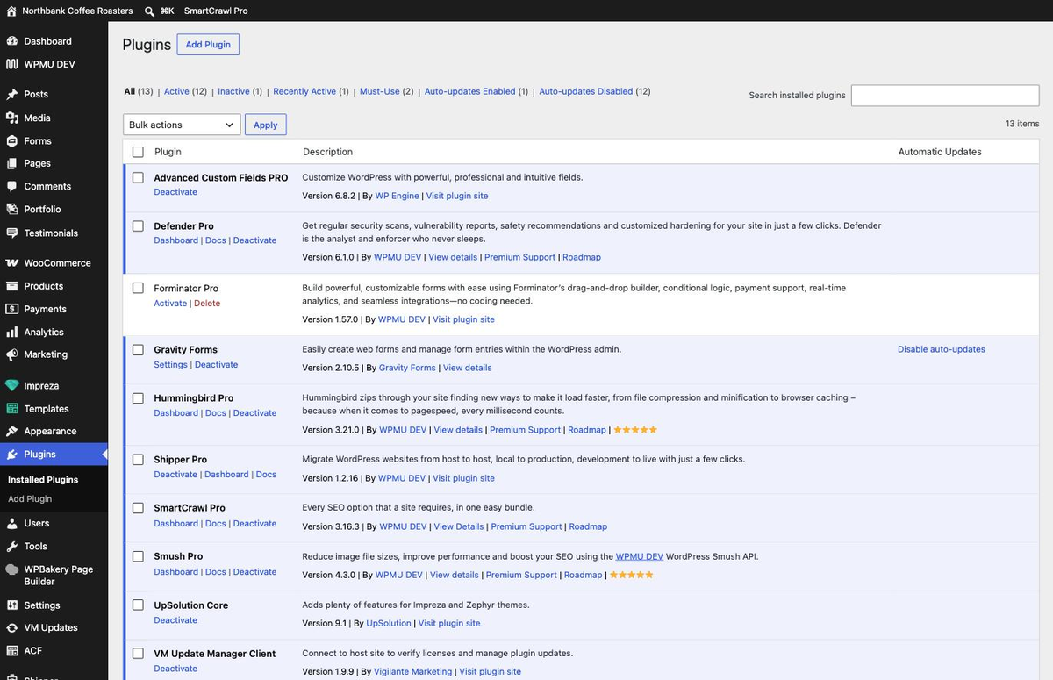Click the Apply bulk action button
Viewport: 1053px width, 680px height.
coord(265,125)
